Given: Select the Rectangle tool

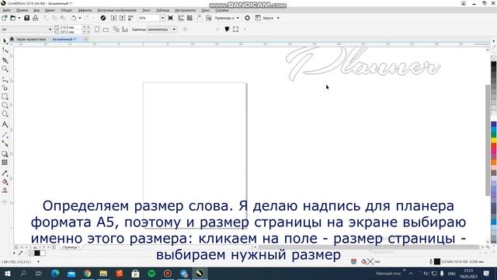Looking at the screenshot, I should 5,96.
